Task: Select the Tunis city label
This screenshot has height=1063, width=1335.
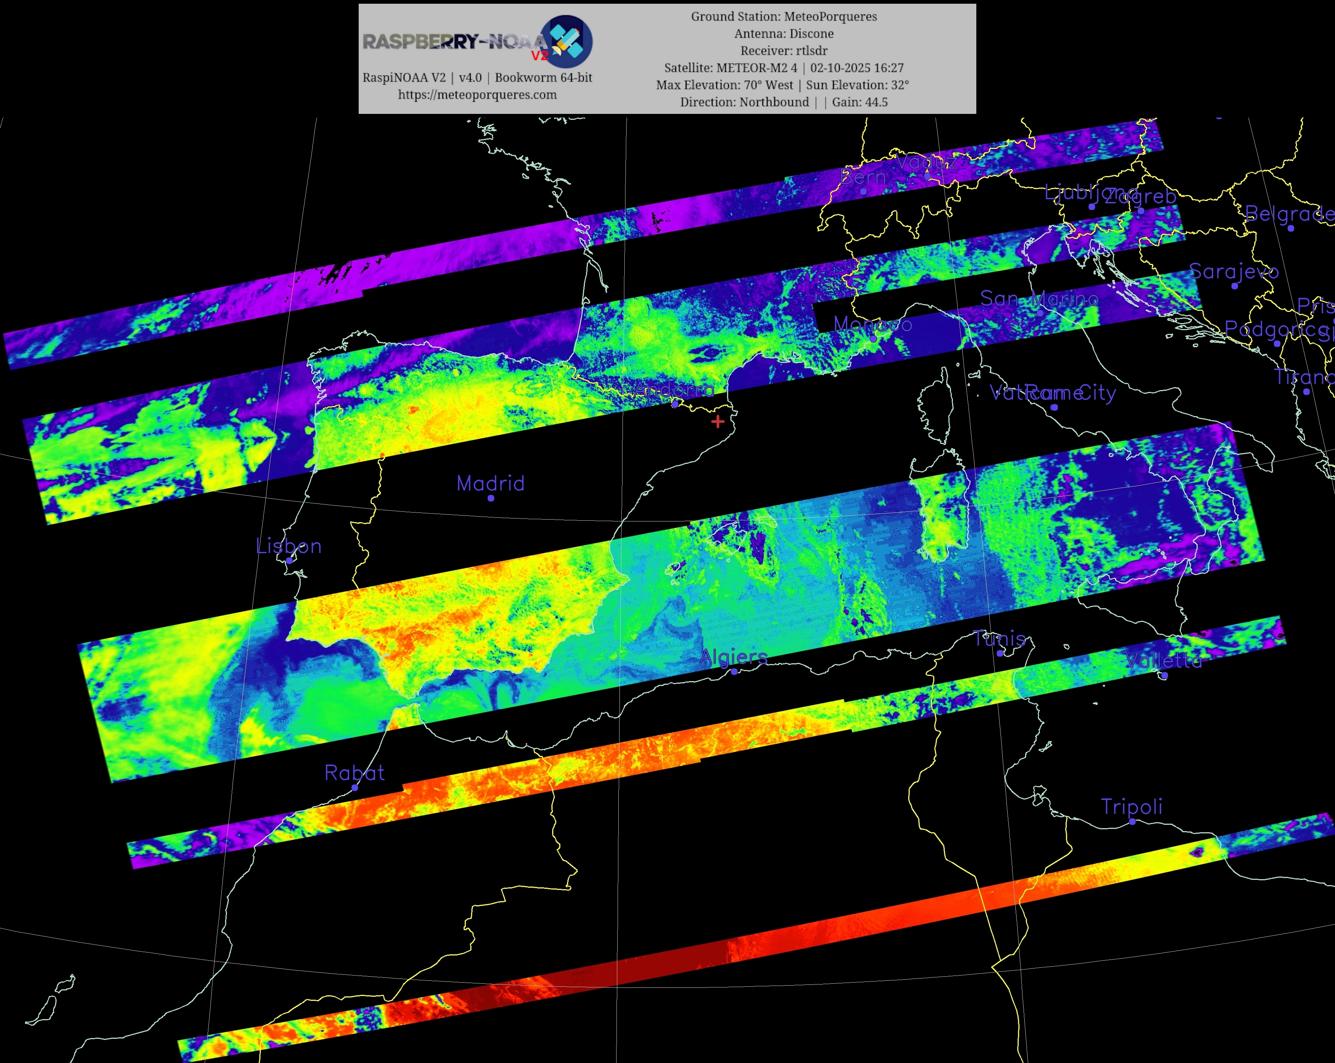Action: [999, 639]
